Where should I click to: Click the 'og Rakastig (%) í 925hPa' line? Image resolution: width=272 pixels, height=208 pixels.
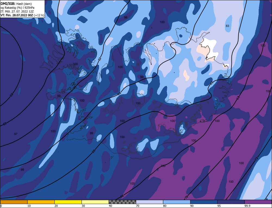[x=17, y=8]
